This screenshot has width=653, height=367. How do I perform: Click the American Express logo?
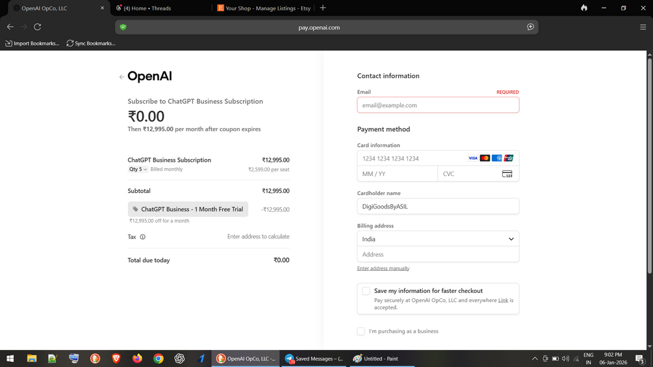496,158
